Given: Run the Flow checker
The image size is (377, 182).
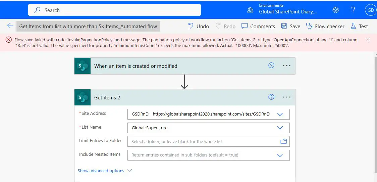Looking at the screenshot, I should (325, 26).
